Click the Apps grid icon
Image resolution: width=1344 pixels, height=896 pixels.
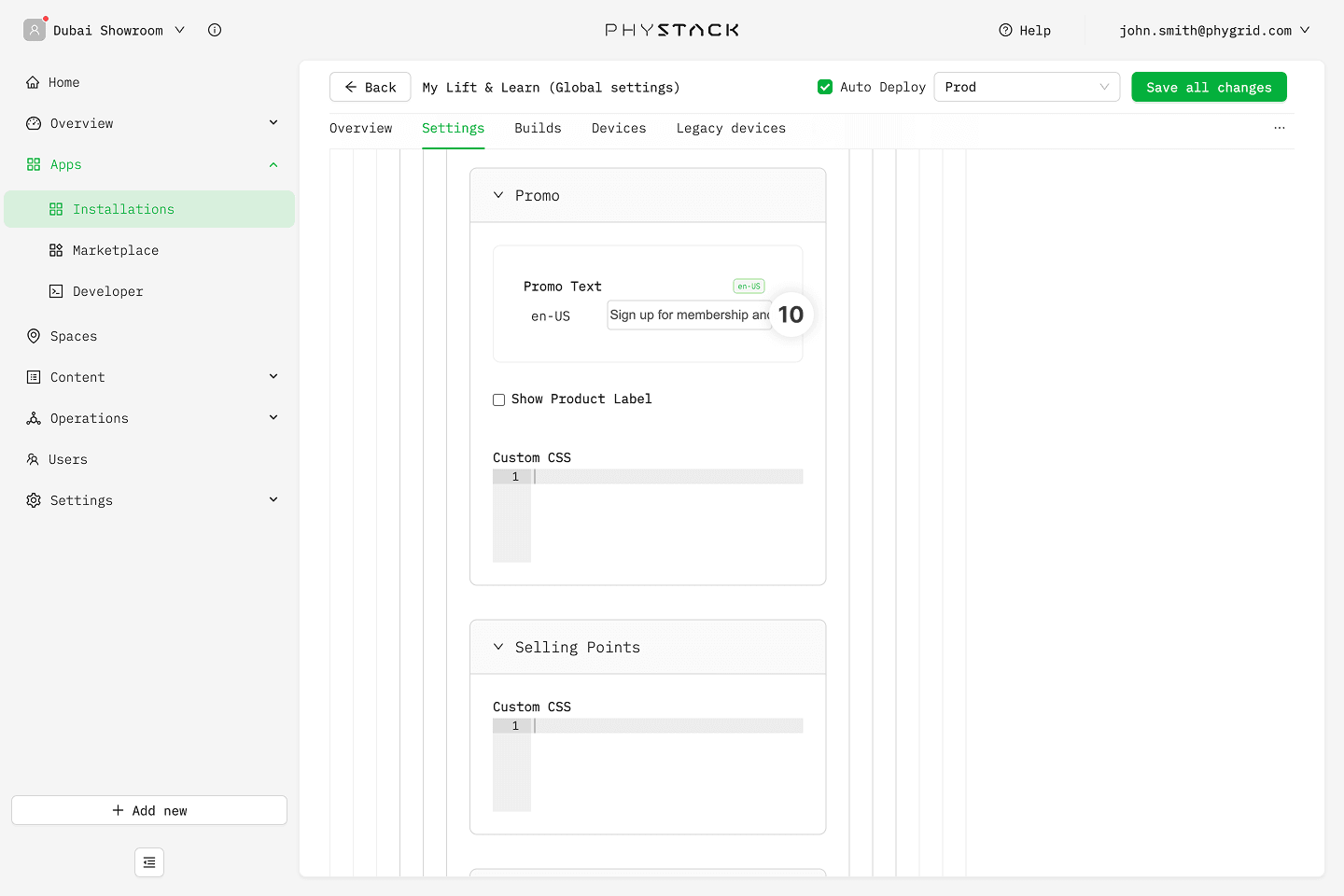tap(34, 164)
